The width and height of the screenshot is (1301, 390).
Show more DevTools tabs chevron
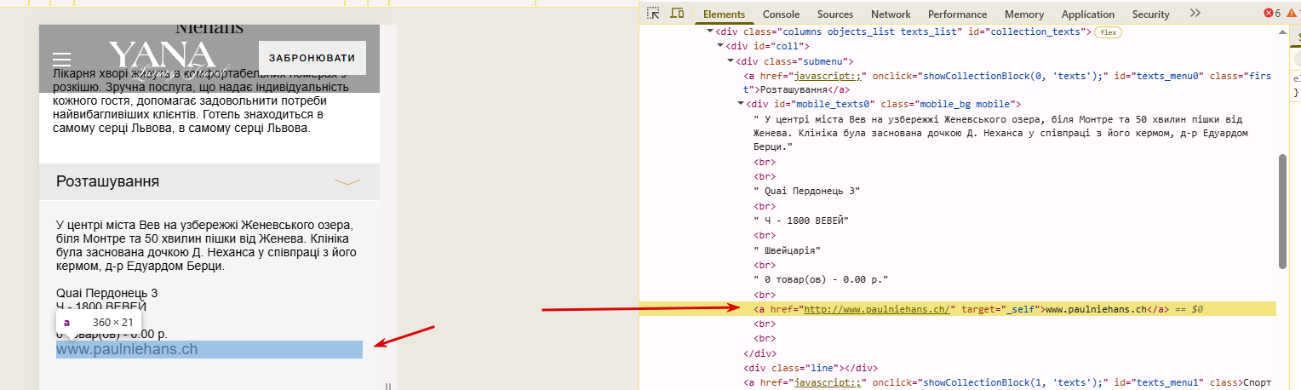(x=1195, y=14)
